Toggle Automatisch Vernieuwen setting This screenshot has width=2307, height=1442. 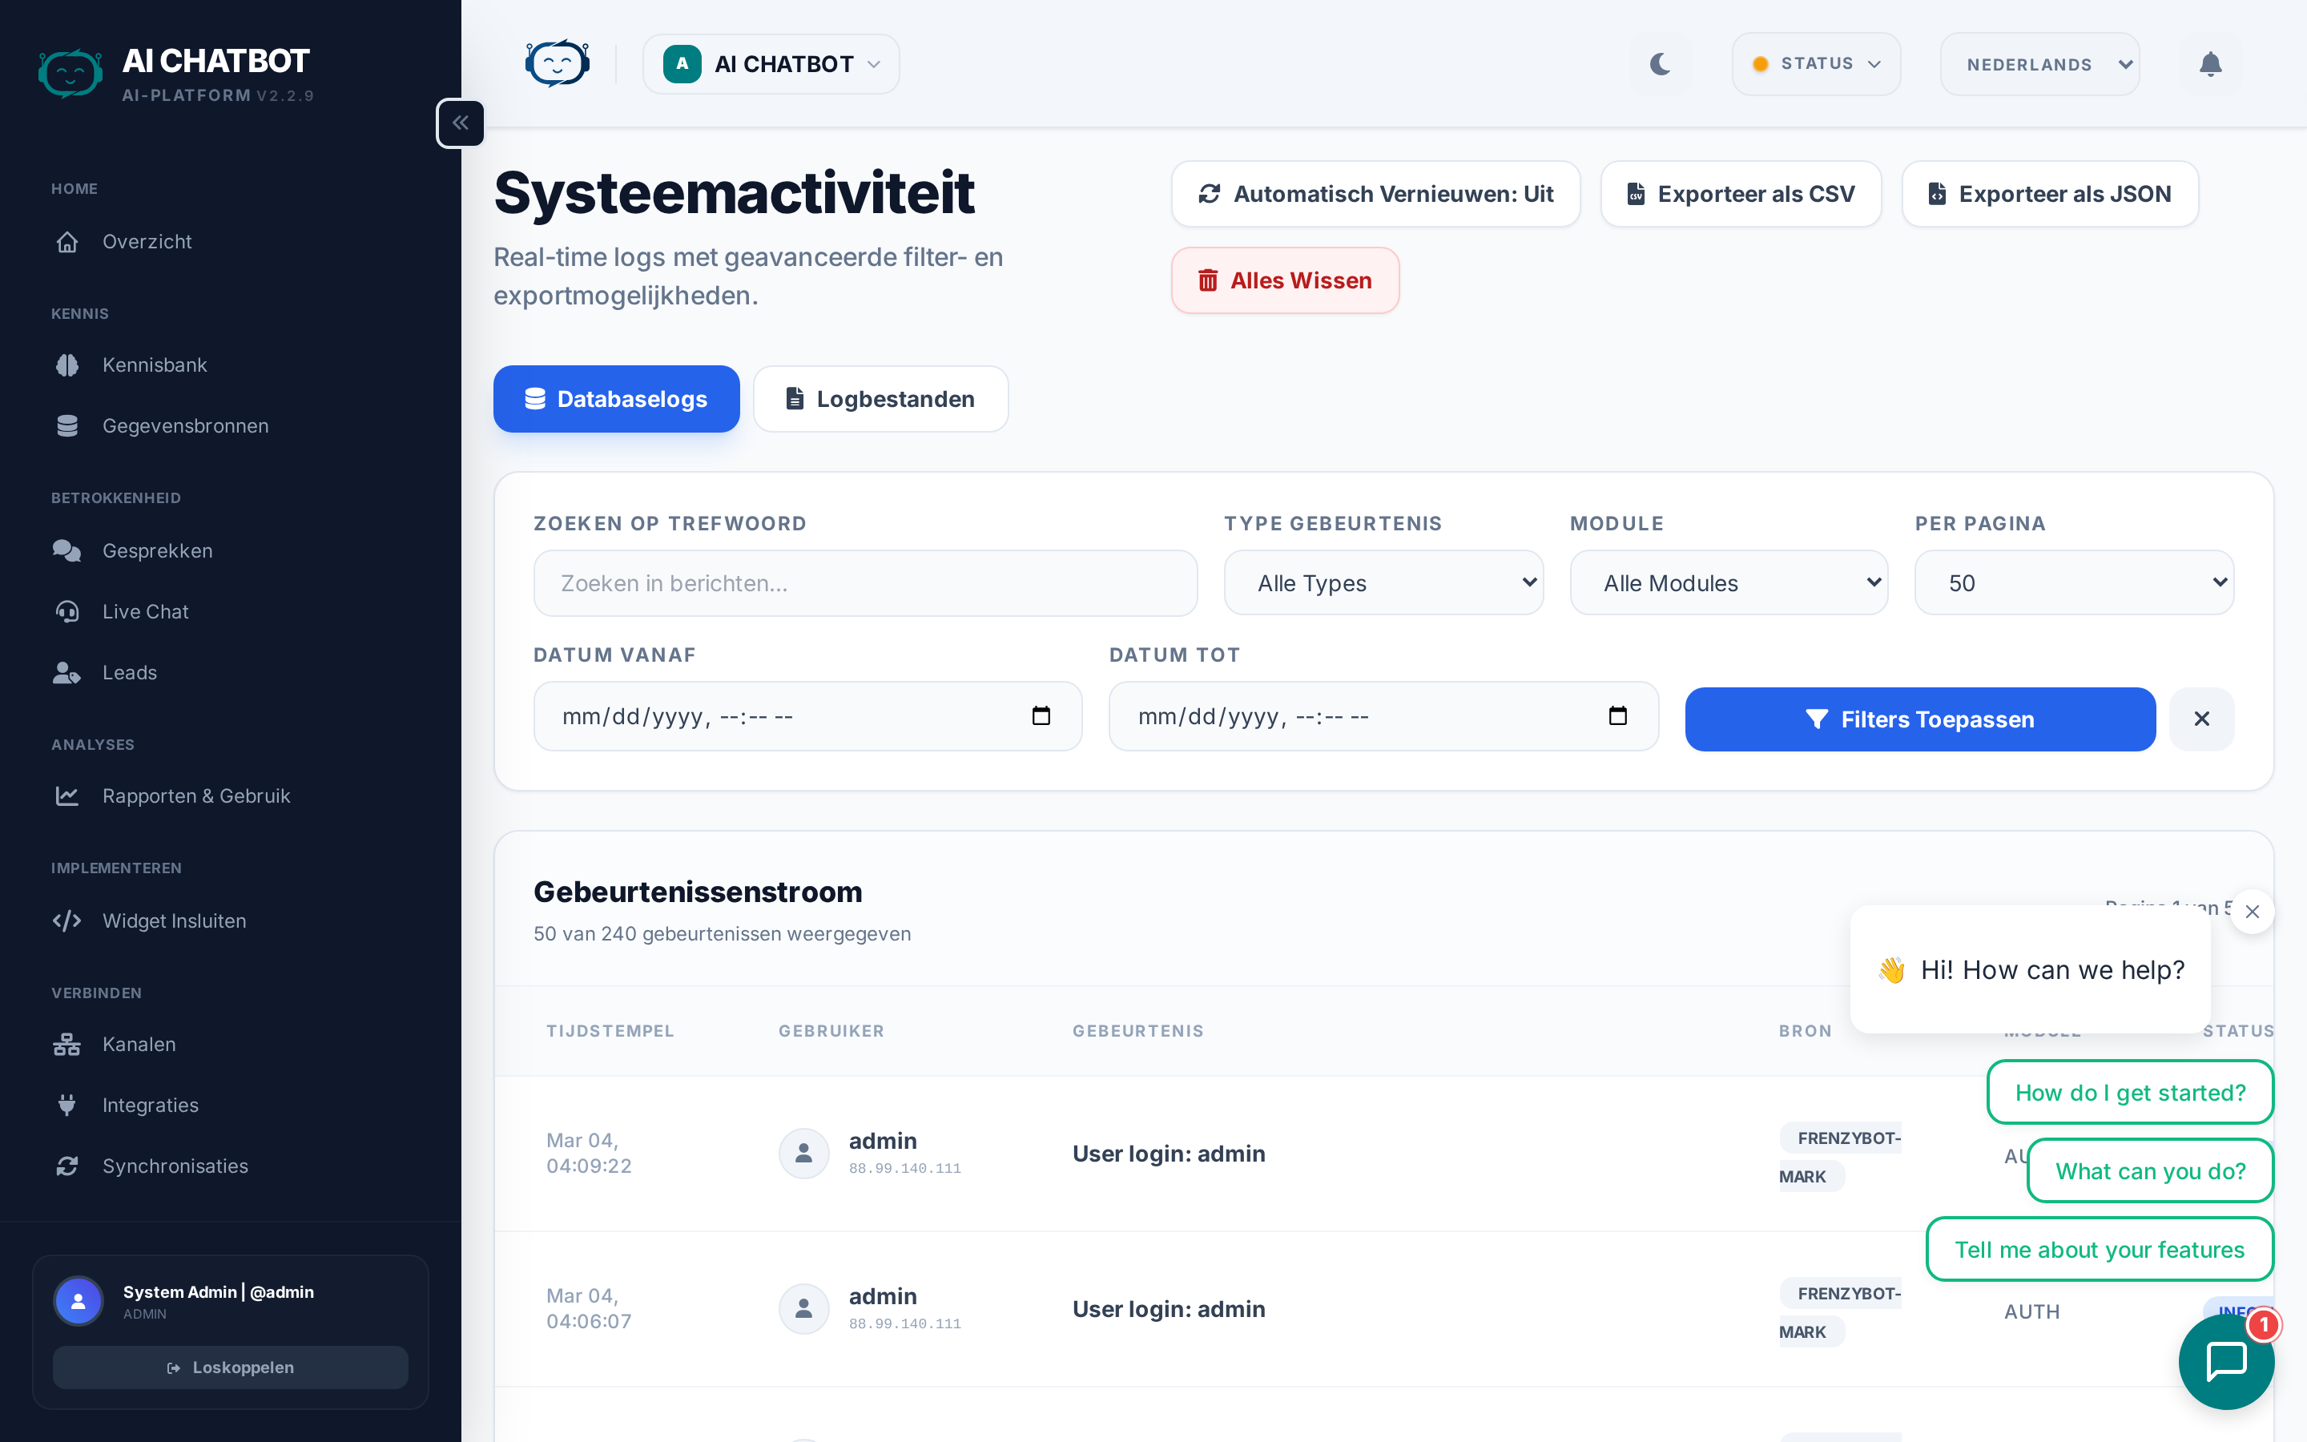(x=1375, y=194)
